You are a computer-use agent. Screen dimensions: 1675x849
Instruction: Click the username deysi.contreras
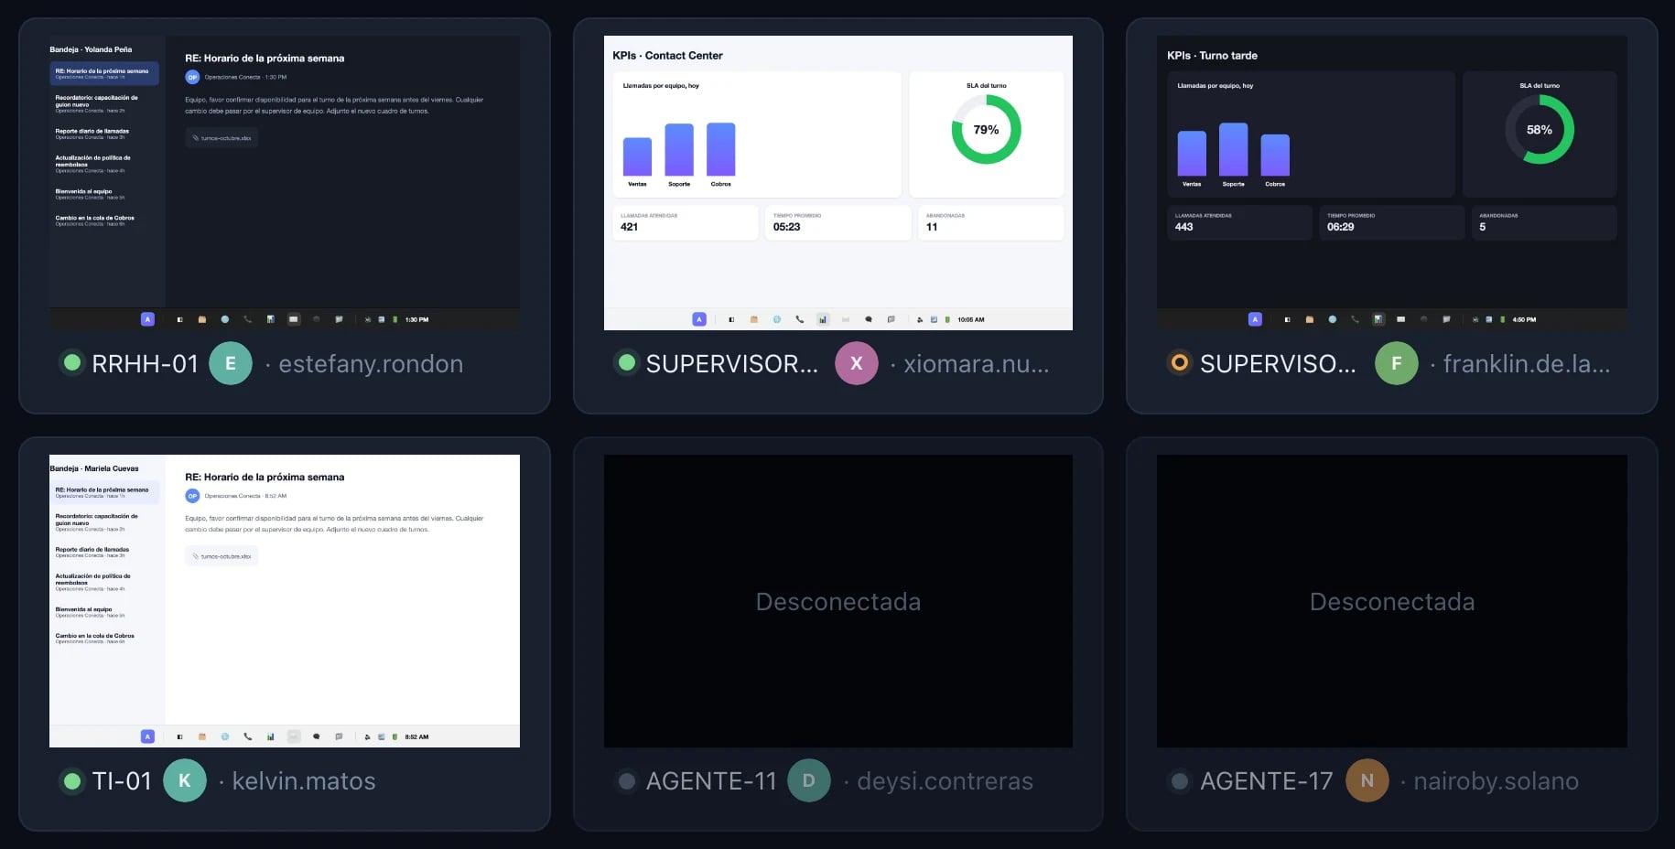coord(946,781)
